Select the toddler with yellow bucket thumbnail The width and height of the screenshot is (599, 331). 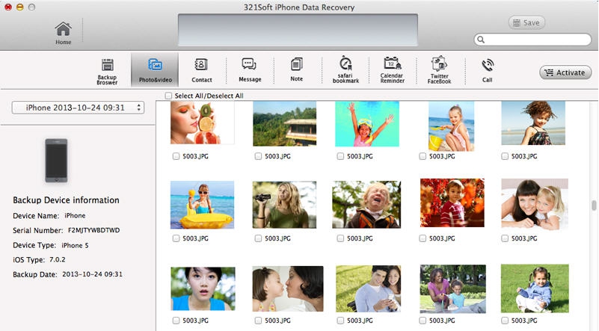coord(451,126)
